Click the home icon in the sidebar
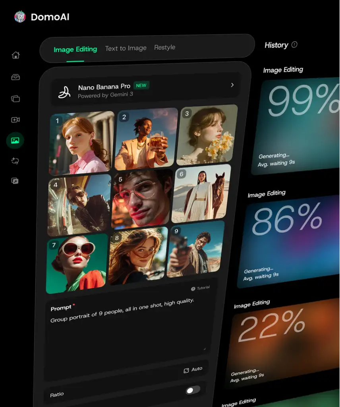The width and height of the screenshot is (340, 407). click(x=15, y=55)
